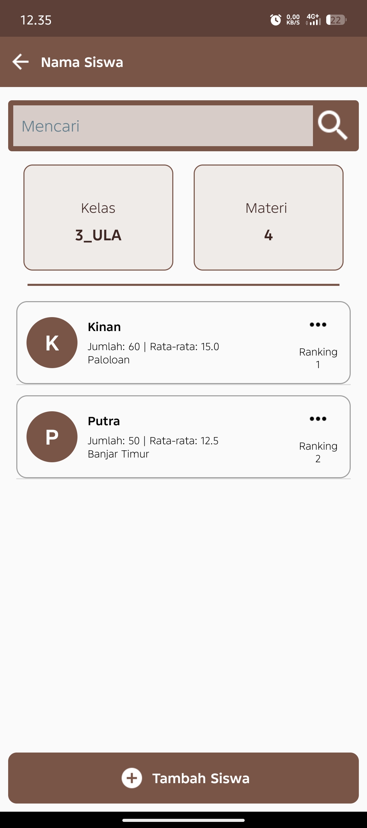Tap the battery indicator in status bar

(x=336, y=20)
